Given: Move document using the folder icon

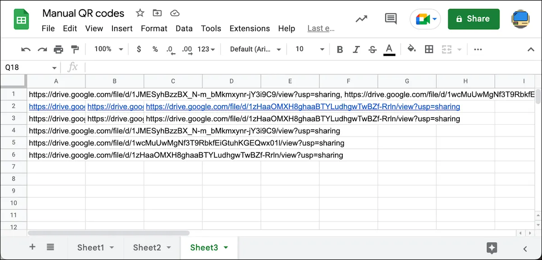Looking at the screenshot, I should pyautogui.click(x=157, y=13).
